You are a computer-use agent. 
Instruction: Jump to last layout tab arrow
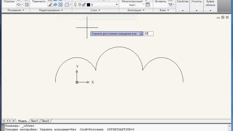point(13,121)
